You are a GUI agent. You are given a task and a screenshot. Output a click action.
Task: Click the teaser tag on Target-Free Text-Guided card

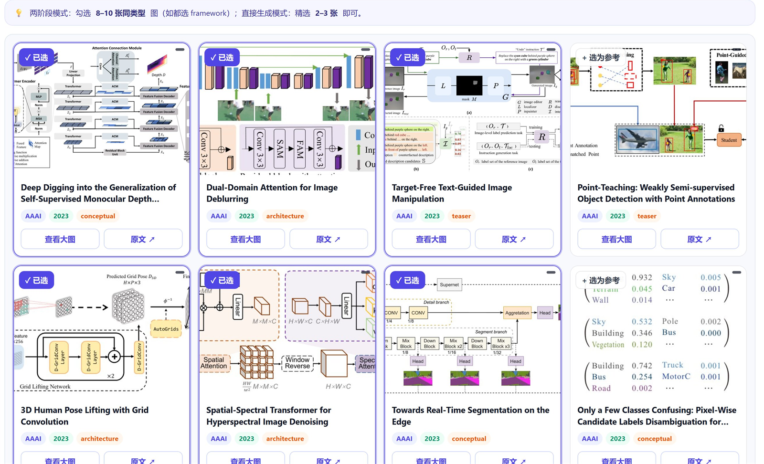pos(461,216)
